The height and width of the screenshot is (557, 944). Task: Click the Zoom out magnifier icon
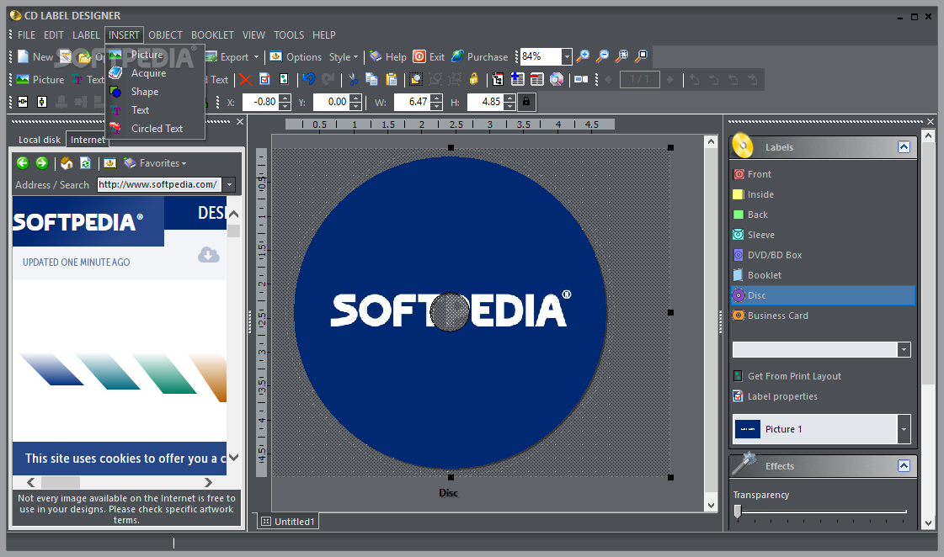[x=602, y=56]
